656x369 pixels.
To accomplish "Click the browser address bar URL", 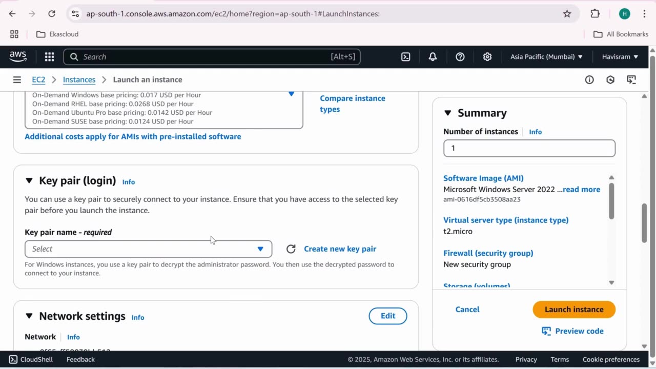I will [233, 14].
